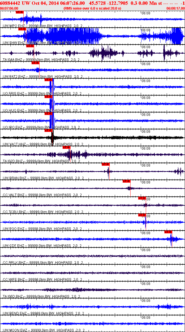This screenshot has height=332, width=185.
Task: Select the xT 4 pick flag on SHW trace
Action: pos(22,29)
